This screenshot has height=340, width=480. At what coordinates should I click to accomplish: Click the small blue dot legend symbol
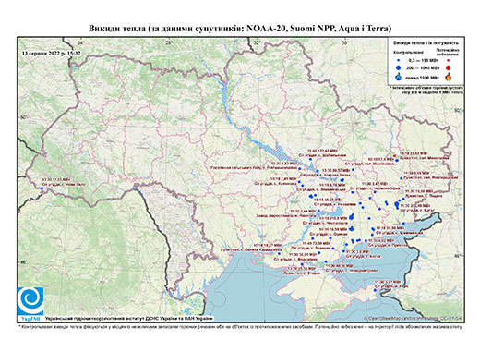point(399,61)
